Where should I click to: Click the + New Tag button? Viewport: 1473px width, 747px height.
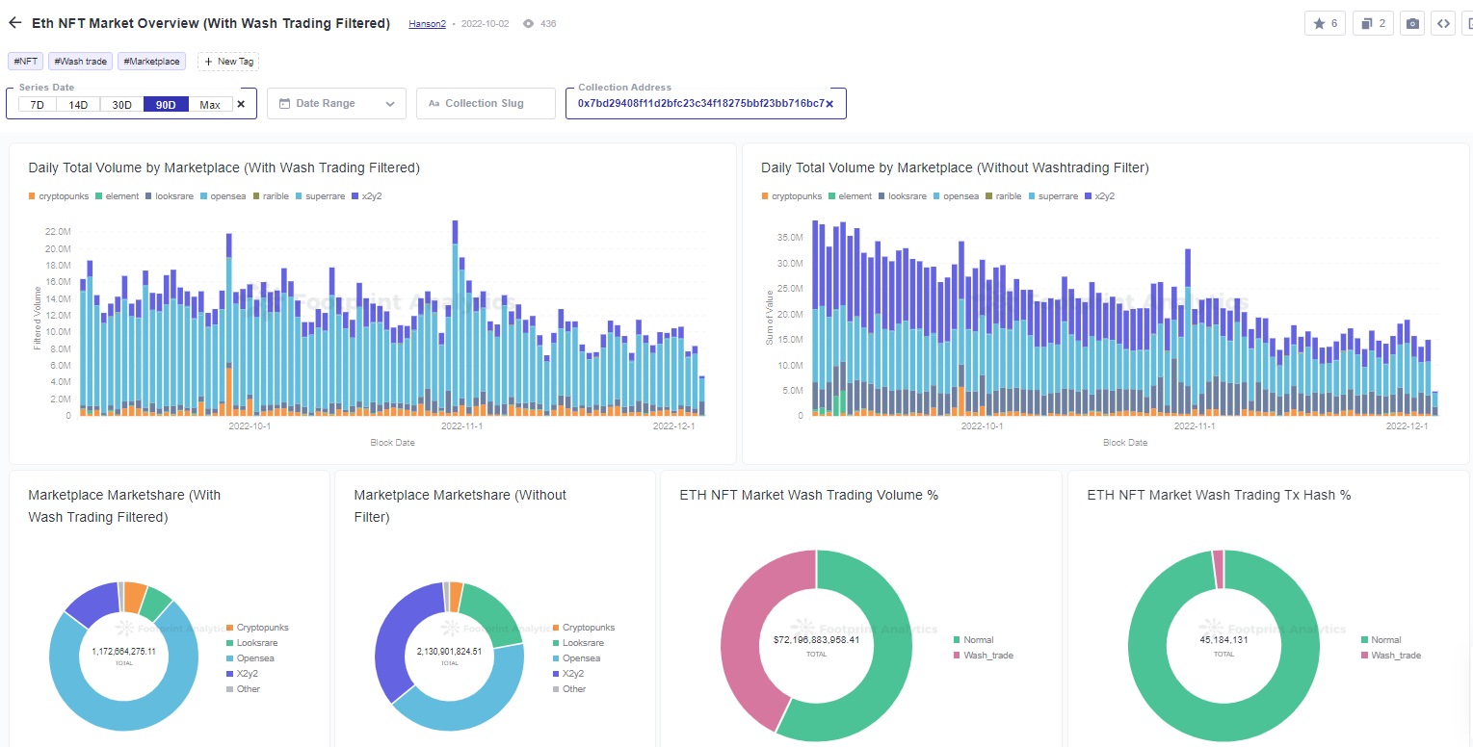(227, 60)
